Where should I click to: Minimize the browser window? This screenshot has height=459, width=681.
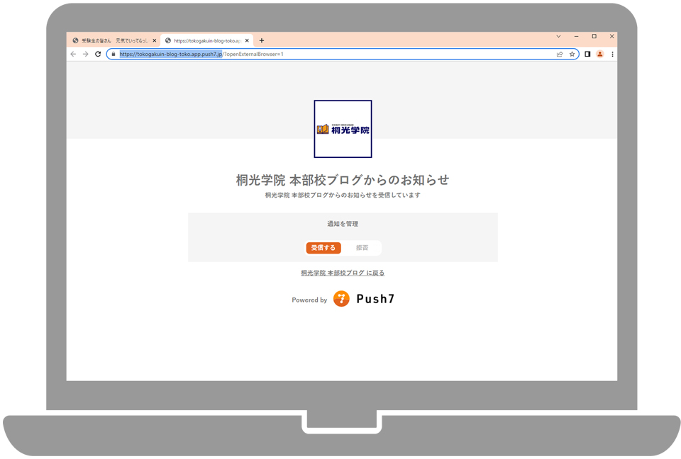(x=576, y=36)
